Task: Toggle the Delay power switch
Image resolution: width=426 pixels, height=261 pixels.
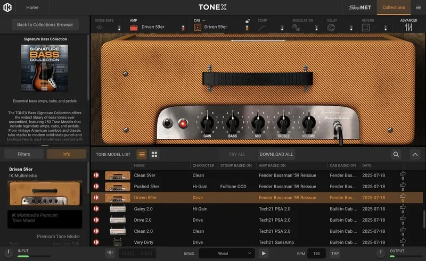Action: [x=351, y=28]
